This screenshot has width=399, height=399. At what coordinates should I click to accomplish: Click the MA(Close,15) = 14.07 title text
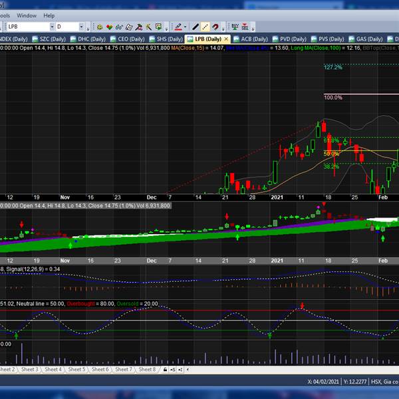click(198, 48)
